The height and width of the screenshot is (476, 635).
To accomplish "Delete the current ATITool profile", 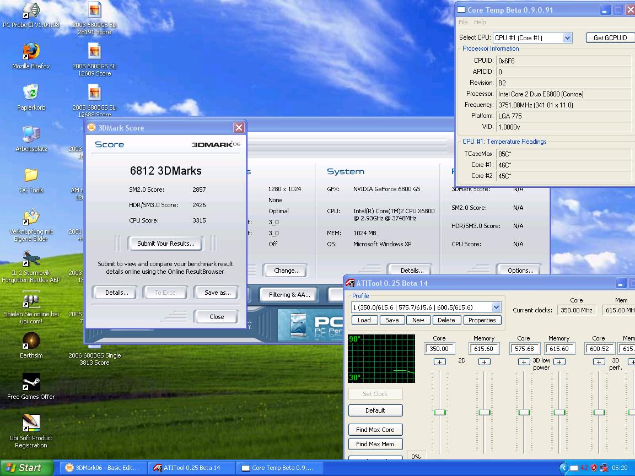I will [x=446, y=320].
